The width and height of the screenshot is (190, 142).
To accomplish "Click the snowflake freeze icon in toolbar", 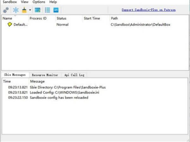I will point(16,10).
